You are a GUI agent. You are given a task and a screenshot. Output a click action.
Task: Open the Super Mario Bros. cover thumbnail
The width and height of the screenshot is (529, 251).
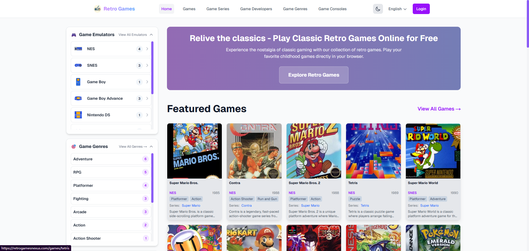click(x=195, y=151)
